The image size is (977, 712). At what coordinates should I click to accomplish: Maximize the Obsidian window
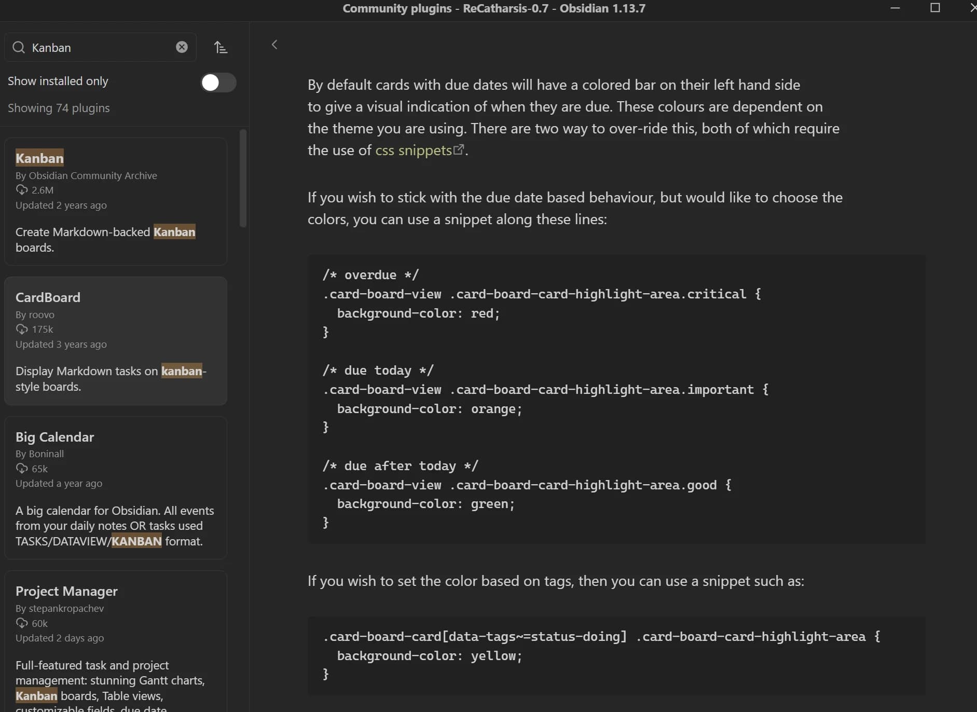(935, 8)
